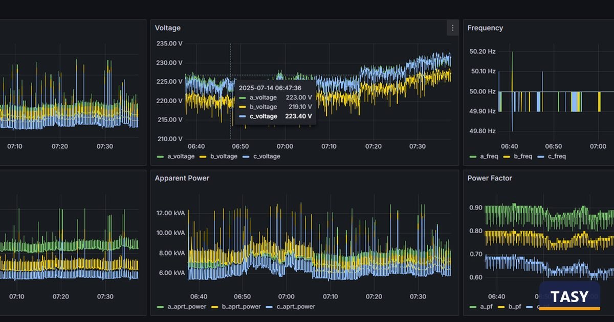Click the TASY logo badge
The width and height of the screenshot is (614, 322).
(569, 296)
